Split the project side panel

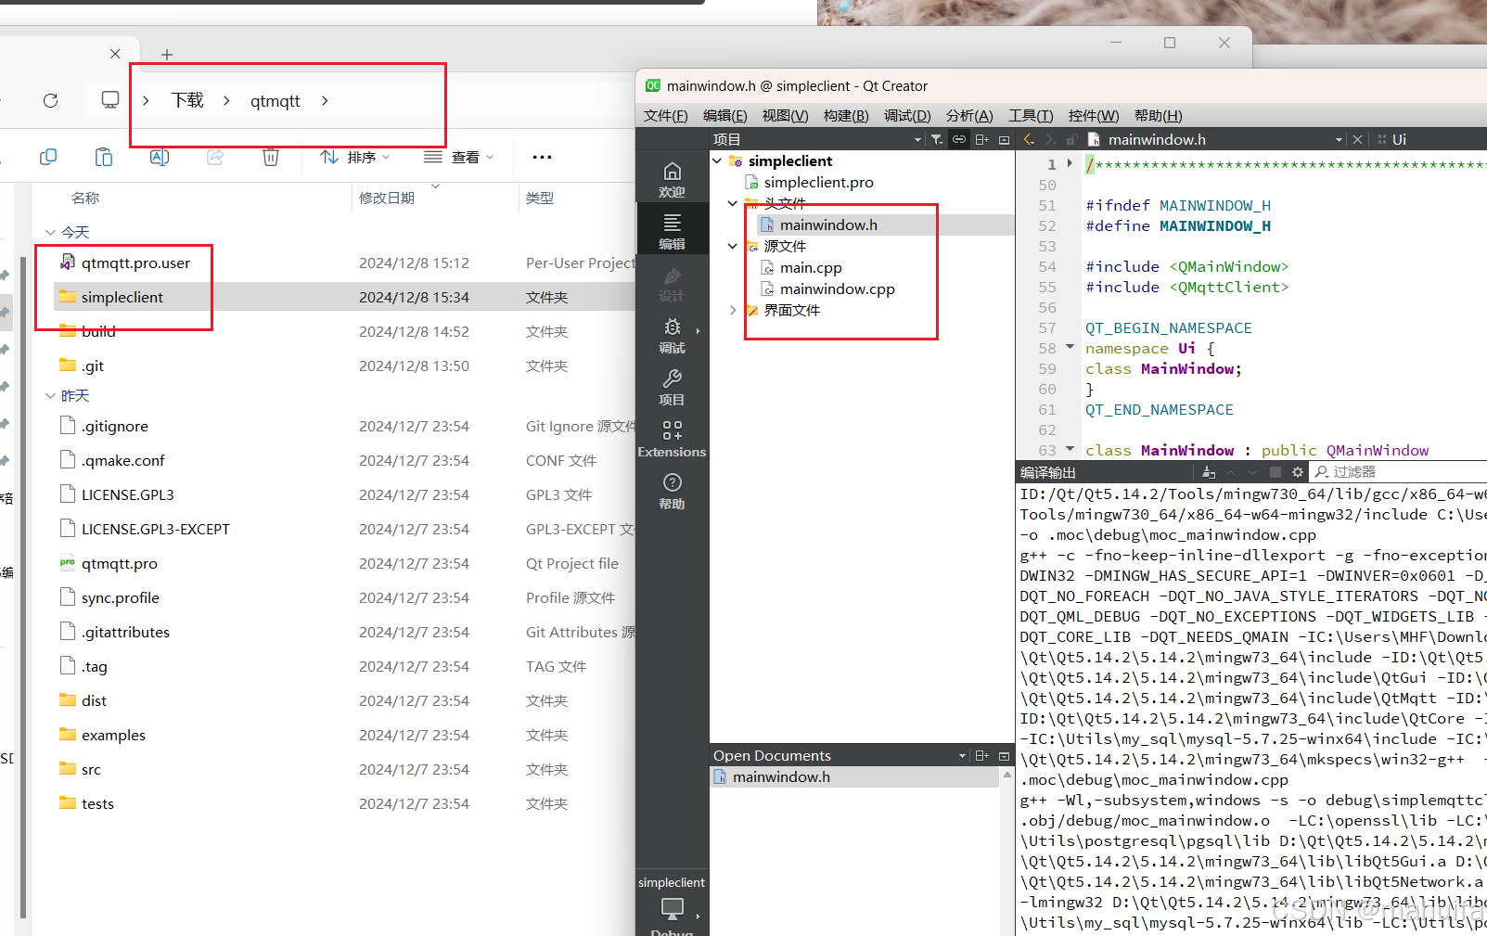pos(981,139)
